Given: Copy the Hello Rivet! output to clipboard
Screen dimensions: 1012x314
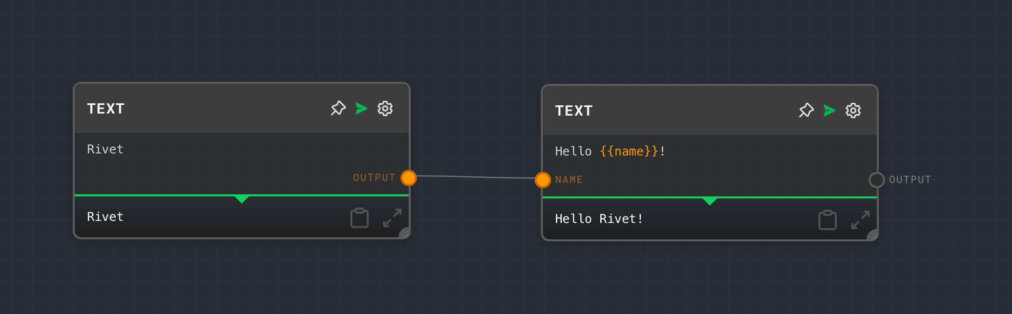Looking at the screenshot, I should pos(828,220).
